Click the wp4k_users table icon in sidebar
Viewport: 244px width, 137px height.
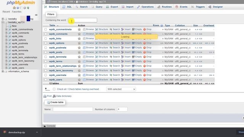pyautogui.click(x=10, y=68)
